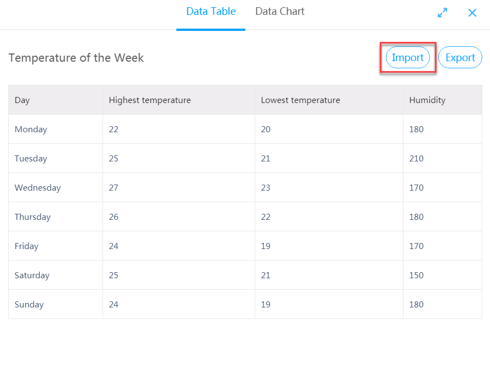Select the Tuesday humidity value 210

pos(417,159)
